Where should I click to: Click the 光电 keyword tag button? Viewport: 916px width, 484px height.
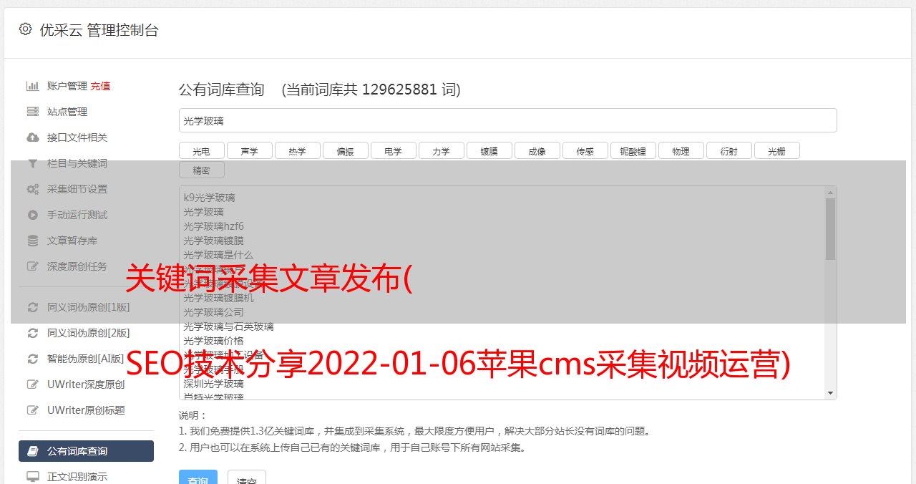point(202,150)
